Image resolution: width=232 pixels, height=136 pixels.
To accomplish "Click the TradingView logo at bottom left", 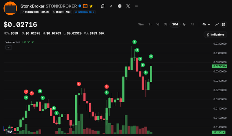I will click(10, 132).
